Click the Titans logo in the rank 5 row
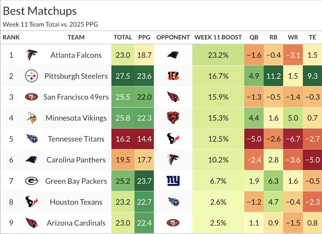This screenshot has height=234, width=322. [31, 139]
